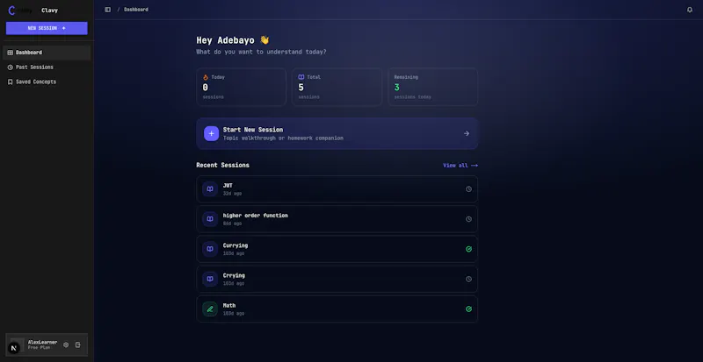
Task: Click the book icon in Total card
Action: [x=301, y=77]
